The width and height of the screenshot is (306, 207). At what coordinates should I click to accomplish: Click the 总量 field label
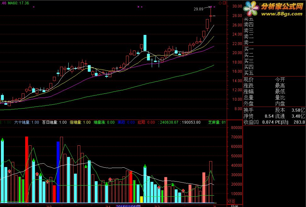coord(248,97)
